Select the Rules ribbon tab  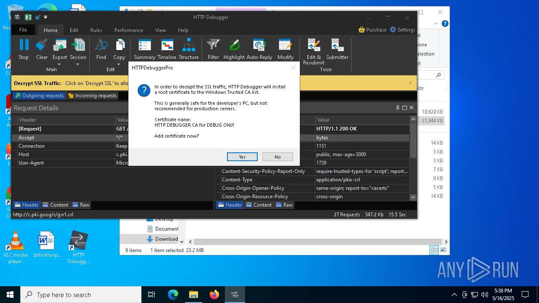96,30
